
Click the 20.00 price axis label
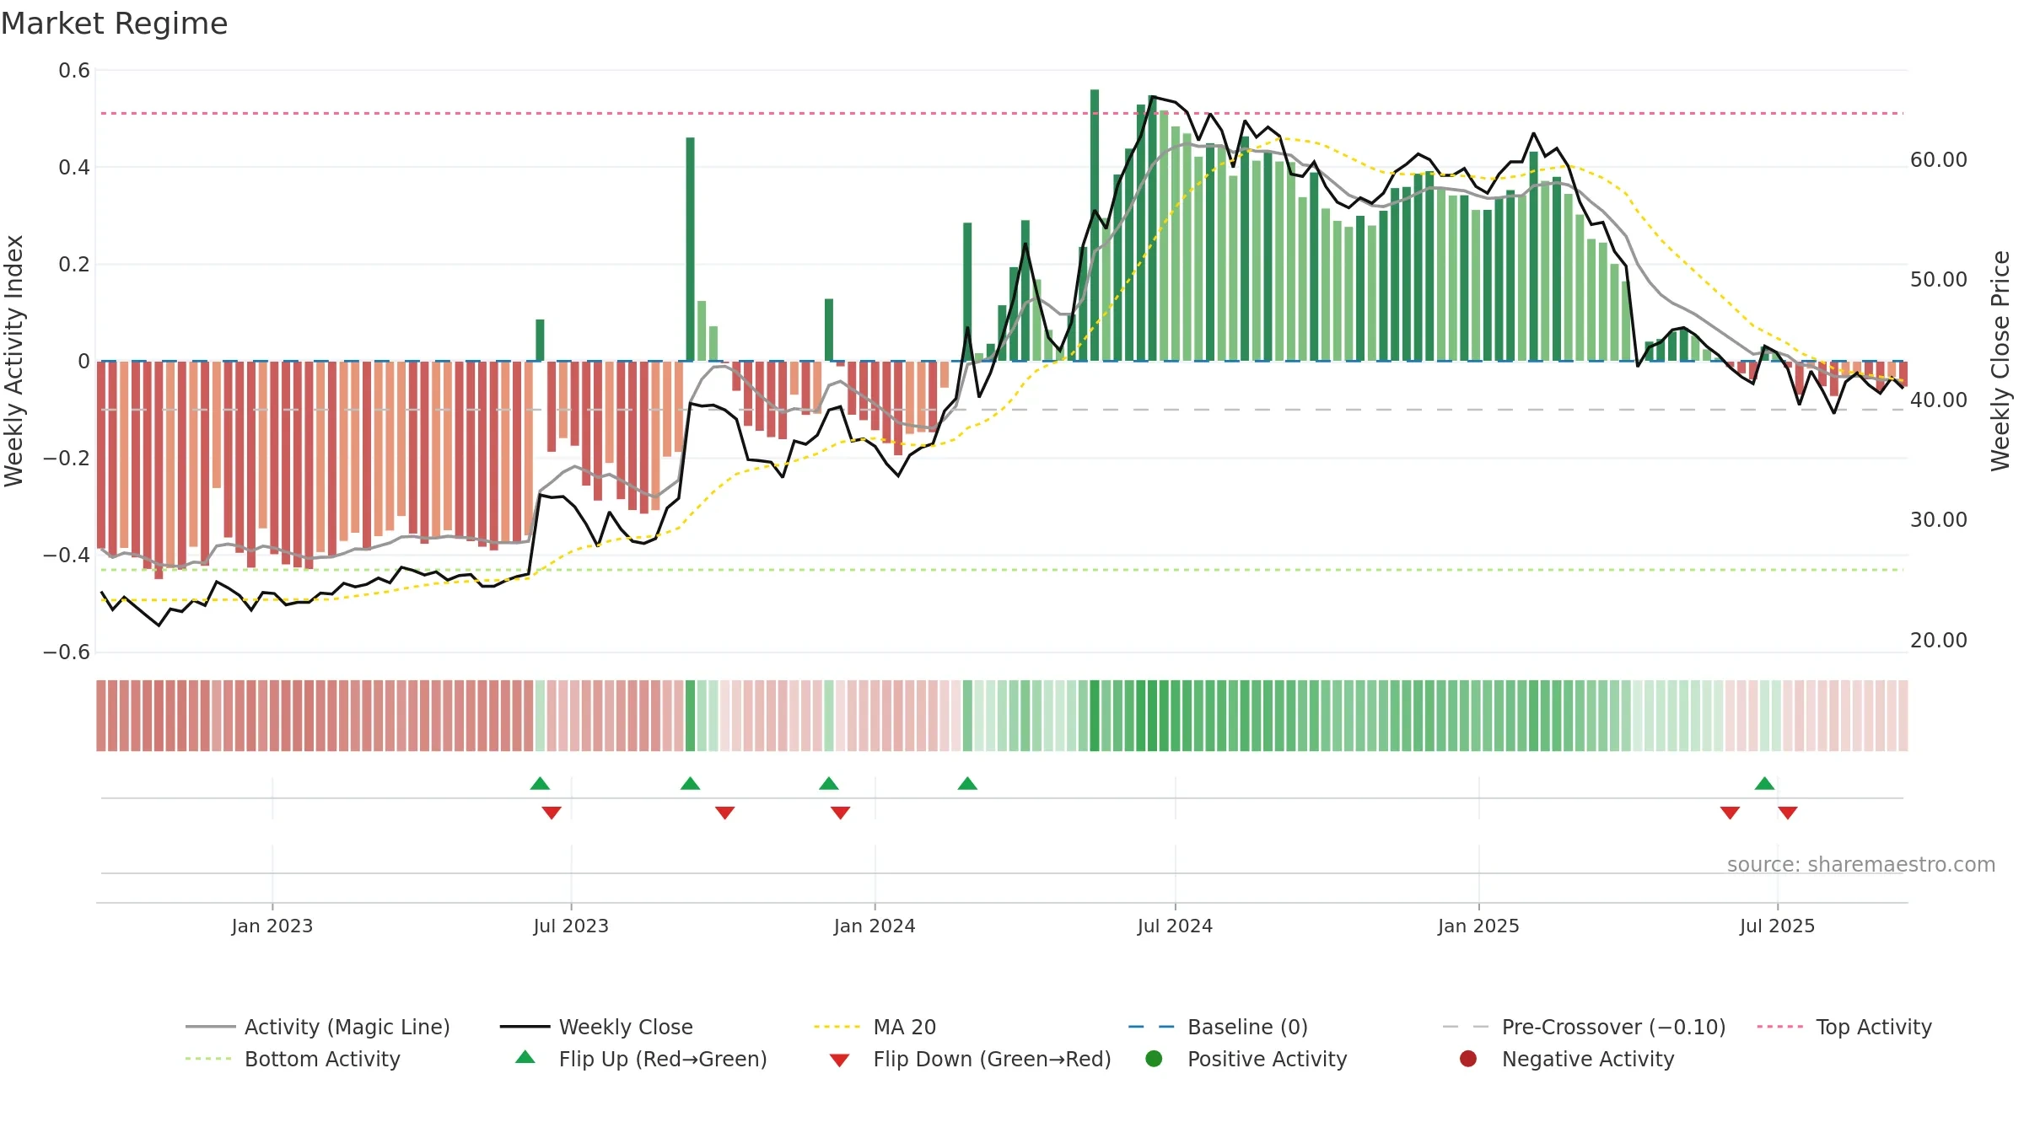[1938, 640]
